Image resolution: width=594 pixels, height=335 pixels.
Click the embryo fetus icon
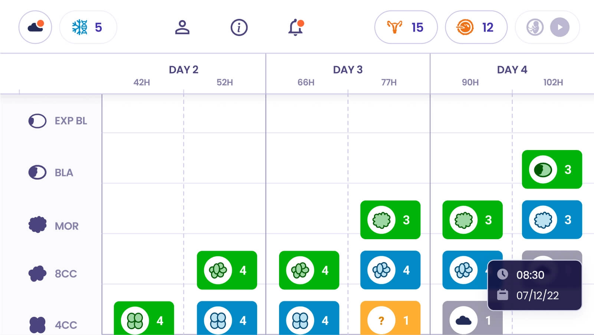[x=535, y=27]
